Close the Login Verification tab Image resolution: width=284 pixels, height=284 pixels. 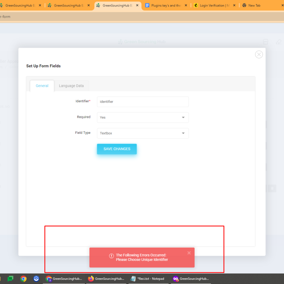point(234,5)
